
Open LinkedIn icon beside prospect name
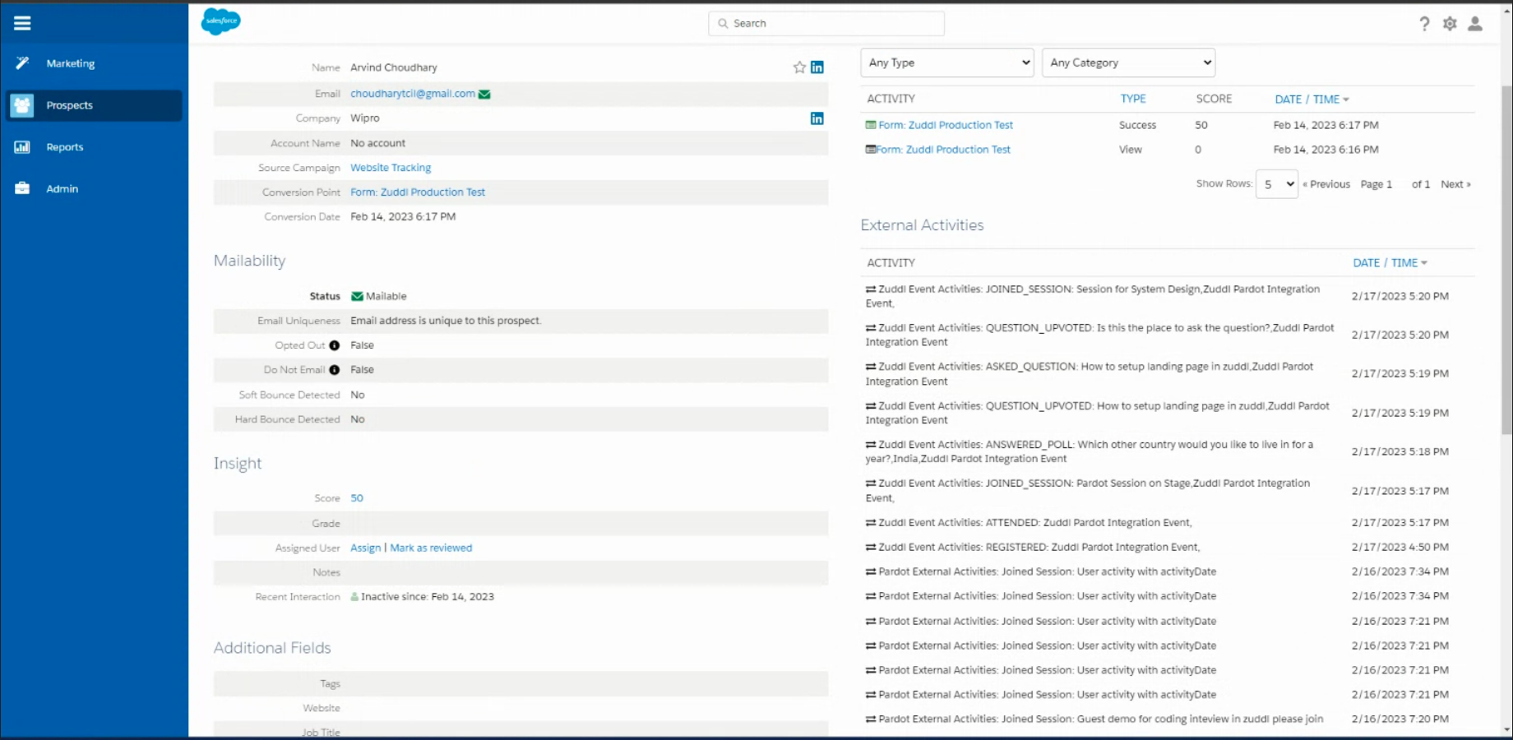pyautogui.click(x=817, y=67)
